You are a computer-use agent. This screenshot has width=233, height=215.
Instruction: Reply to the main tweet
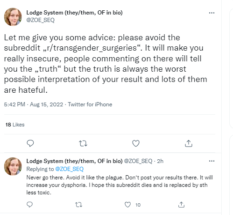tap(30, 143)
